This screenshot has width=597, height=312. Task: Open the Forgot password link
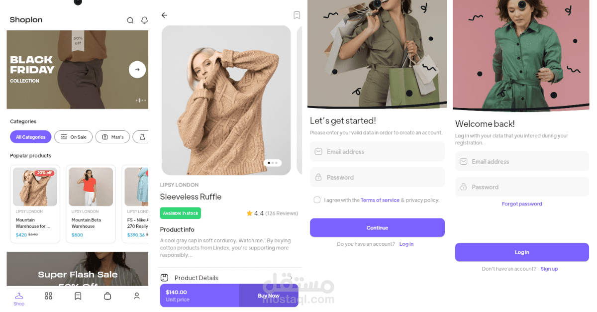[x=522, y=204]
